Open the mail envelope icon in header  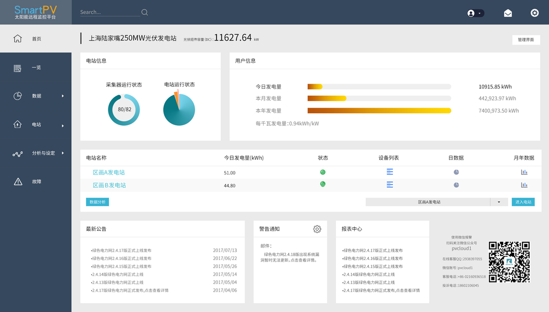(x=508, y=14)
